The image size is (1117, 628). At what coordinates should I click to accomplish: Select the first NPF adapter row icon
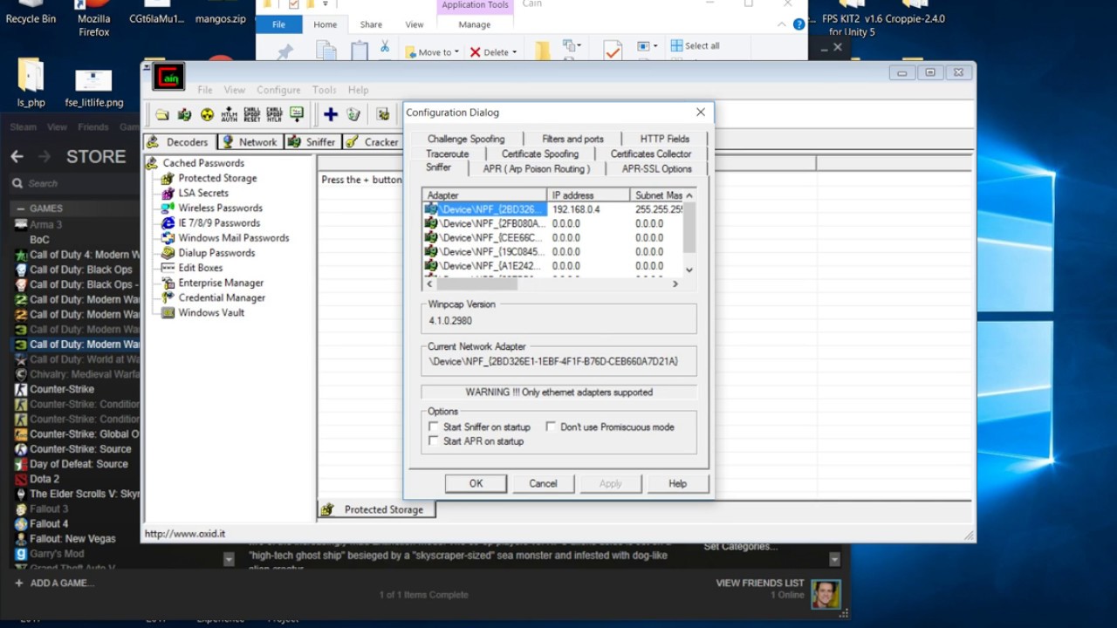click(x=430, y=209)
